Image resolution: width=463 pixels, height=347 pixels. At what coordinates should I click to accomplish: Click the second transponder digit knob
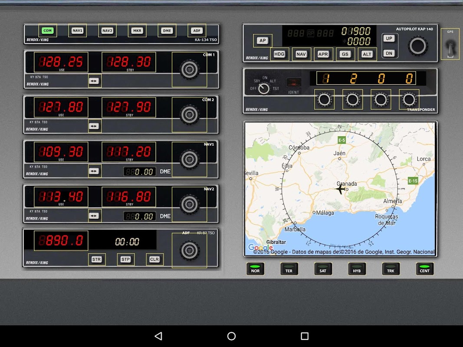352,99
